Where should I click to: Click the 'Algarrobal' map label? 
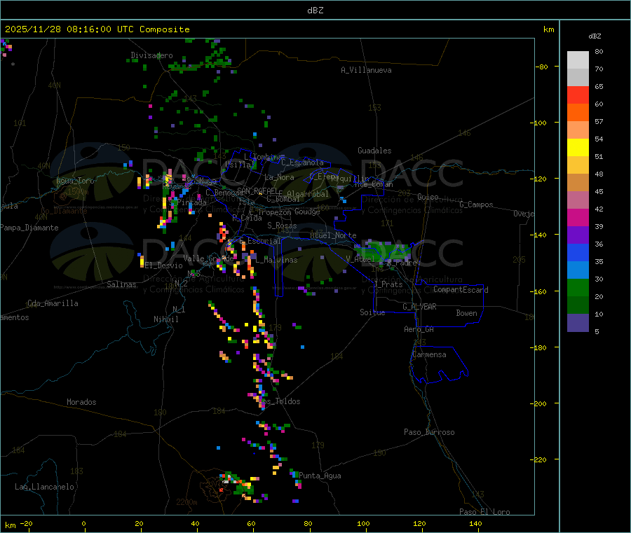click(308, 194)
